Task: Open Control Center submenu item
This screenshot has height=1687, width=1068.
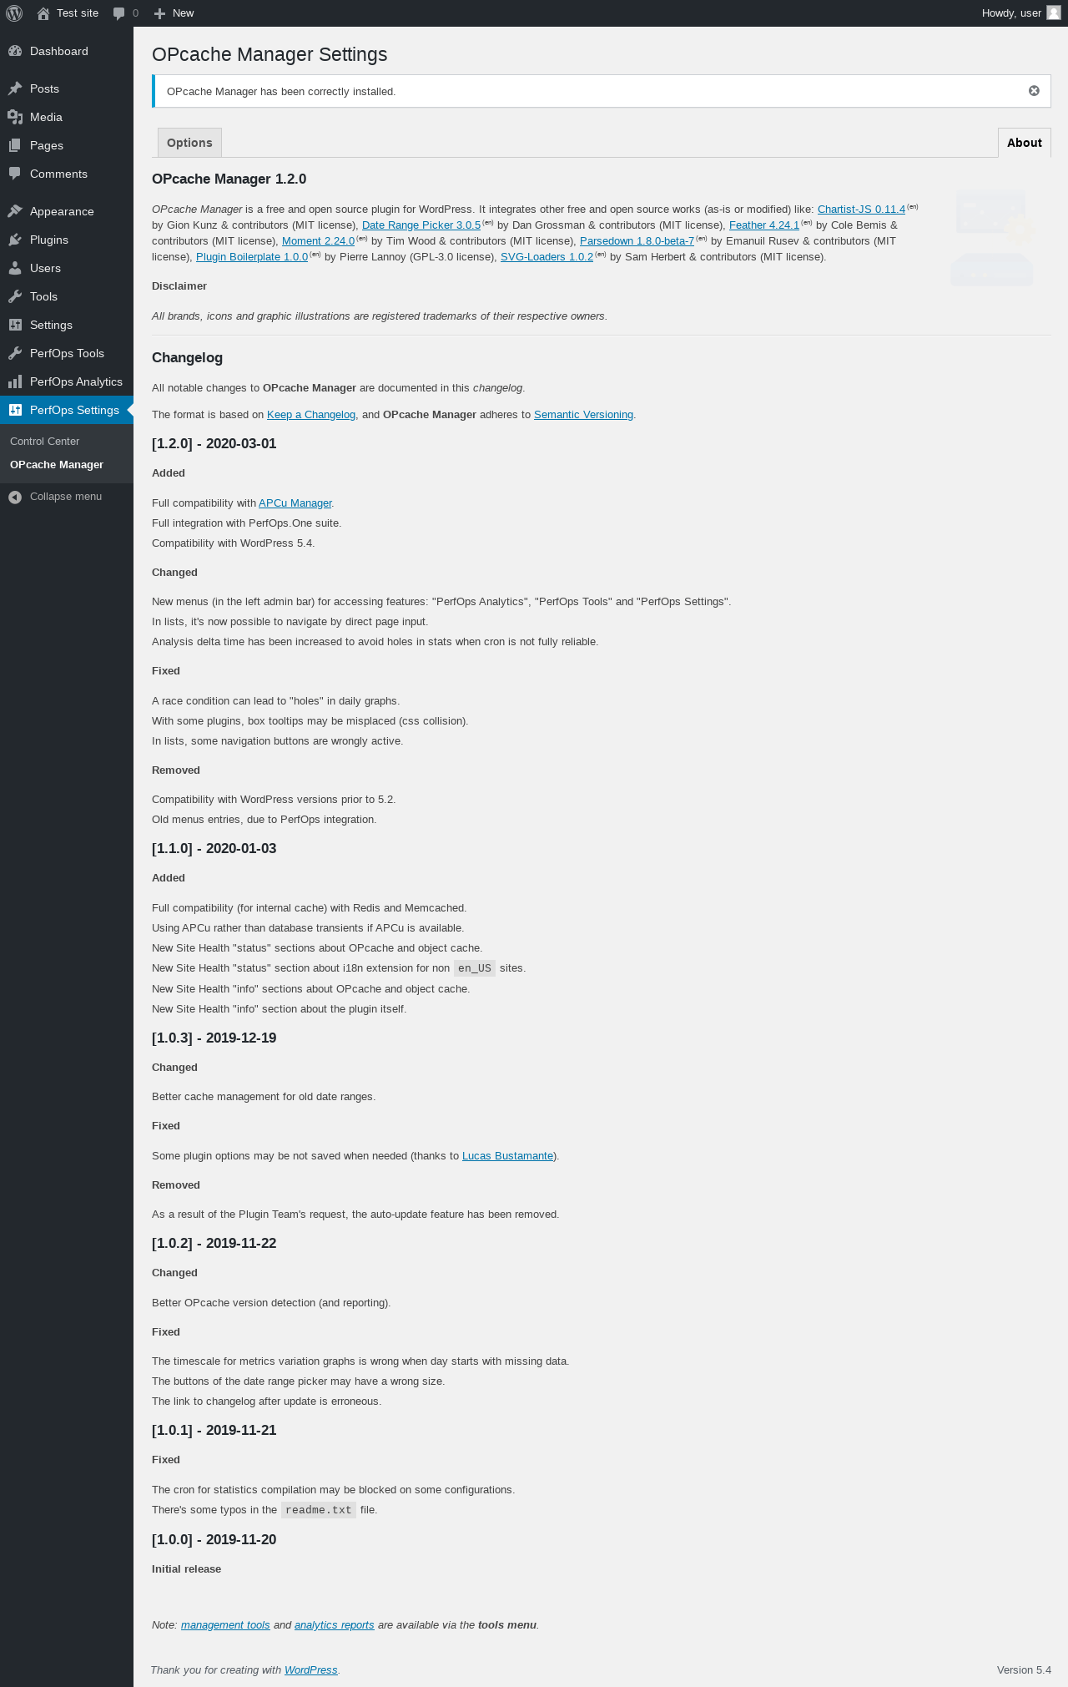Action: [45, 442]
